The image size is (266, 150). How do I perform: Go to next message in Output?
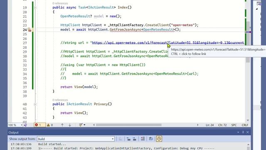click(135, 139)
